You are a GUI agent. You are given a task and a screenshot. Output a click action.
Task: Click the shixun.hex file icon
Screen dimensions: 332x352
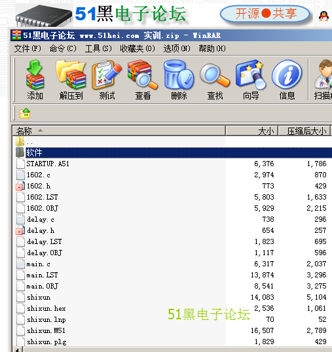click(x=20, y=308)
